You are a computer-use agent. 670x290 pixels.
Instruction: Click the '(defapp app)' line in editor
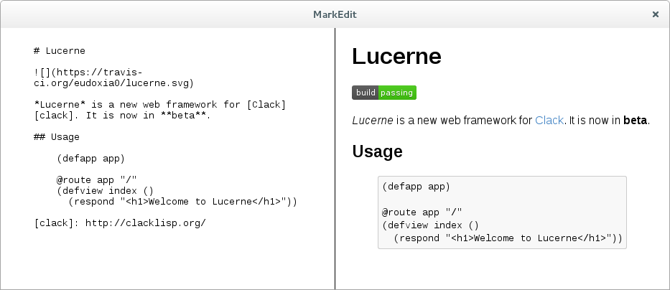(90, 159)
